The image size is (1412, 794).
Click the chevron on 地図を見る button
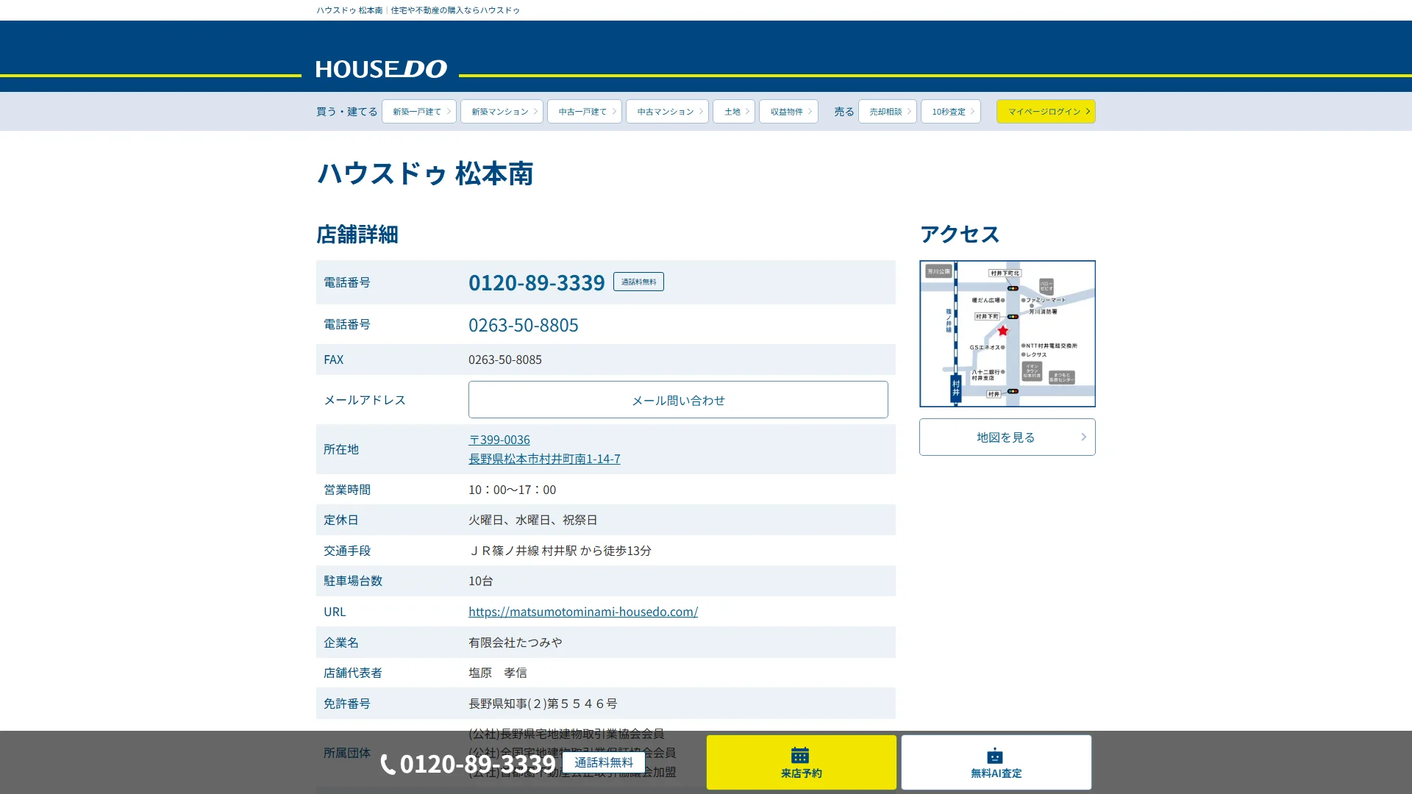[1083, 437]
